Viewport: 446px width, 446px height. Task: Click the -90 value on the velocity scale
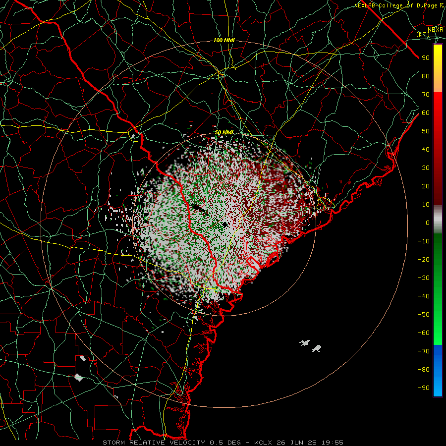(424, 388)
